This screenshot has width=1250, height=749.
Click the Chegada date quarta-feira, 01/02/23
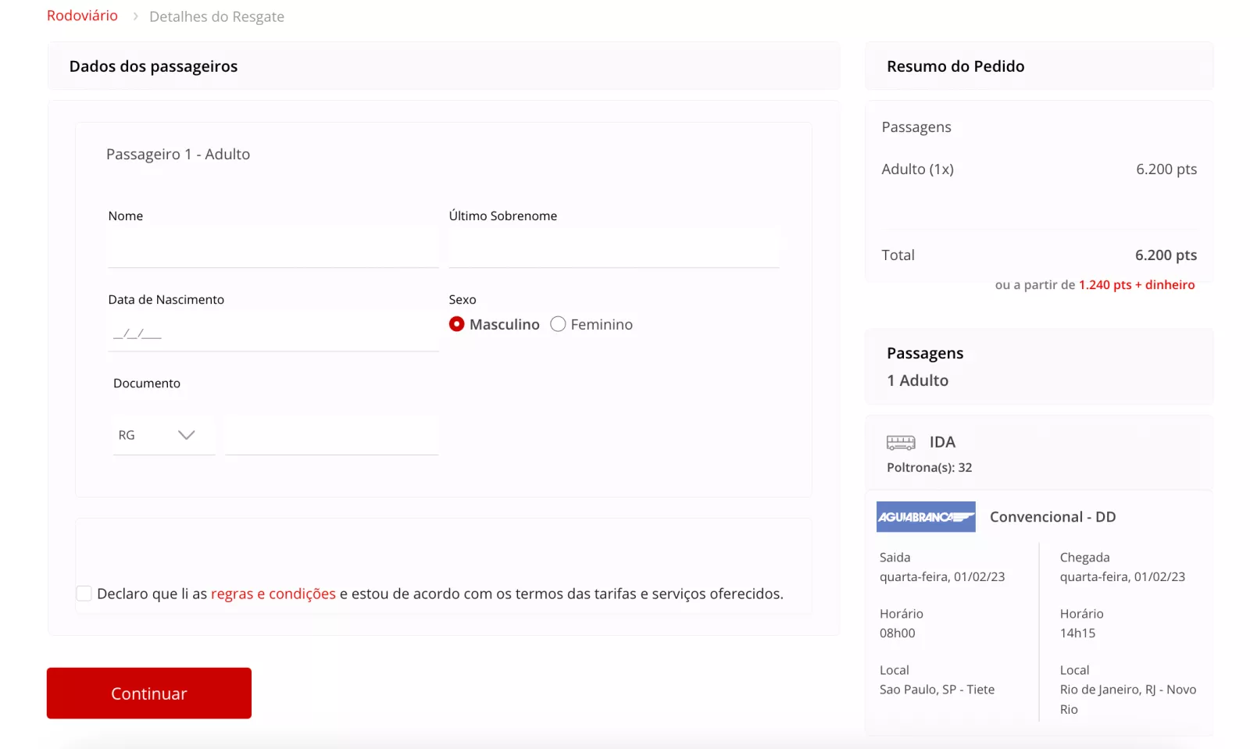pos(1123,577)
